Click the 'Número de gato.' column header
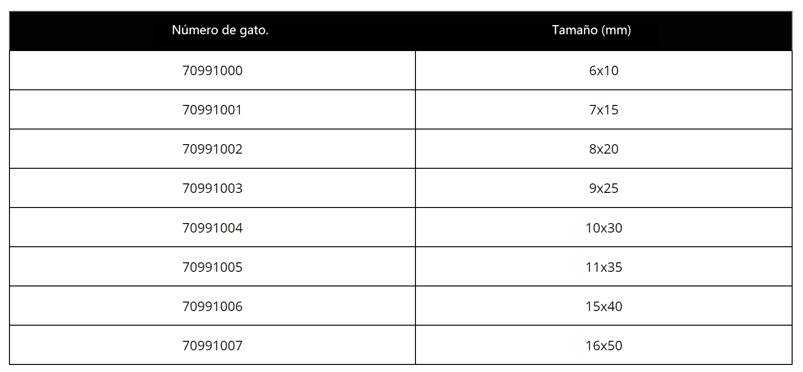803x372 pixels. click(x=212, y=31)
